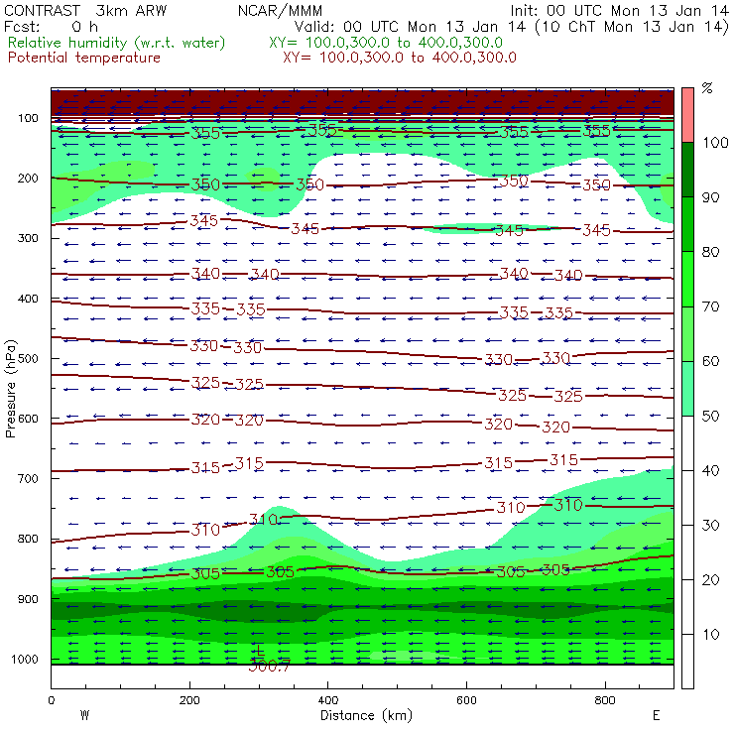The image size is (734, 734).
Task: Click the 200 hPa pressure tick label
Action: [28, 179]
